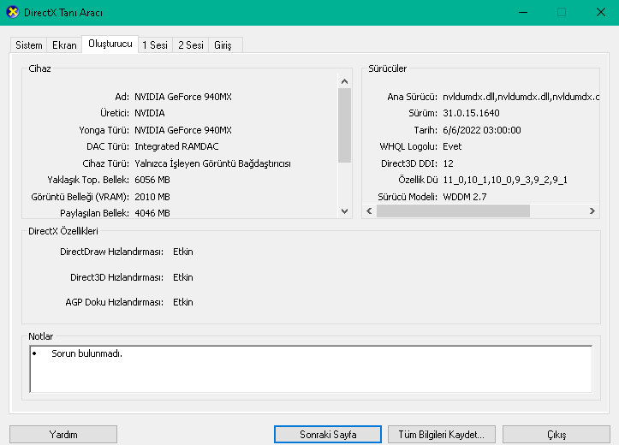The width and height of the screenshot is (619, 445).
Task: Close the DirectX Tanı Aracı window
Action: 600,12
